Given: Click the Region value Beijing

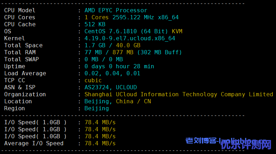Looking at the screenshot, I should point(96,108).
